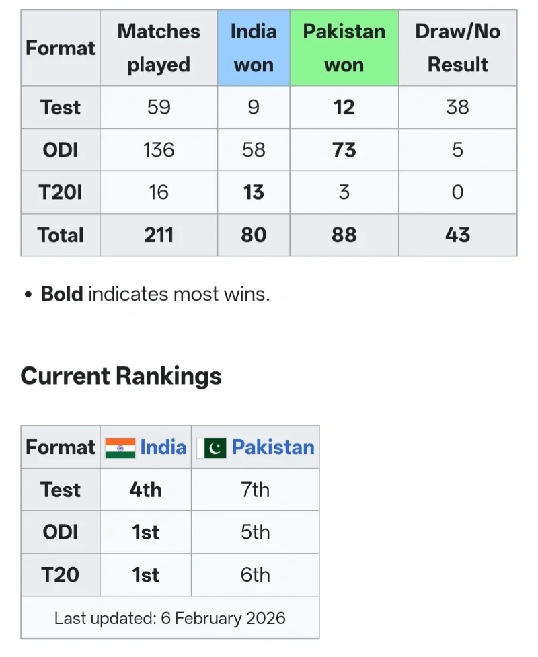Image resolution: width=538 pixels, height=657 pixels.
Task: Click the T20I row header
Action: coord(61,192)
